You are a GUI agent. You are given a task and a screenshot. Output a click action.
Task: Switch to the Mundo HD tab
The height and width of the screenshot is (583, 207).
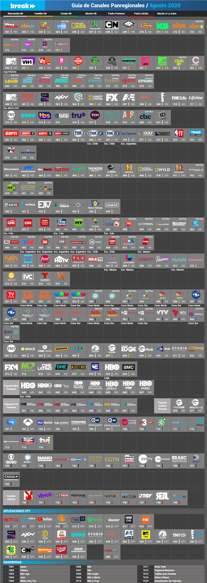click(x=91, y=14)
